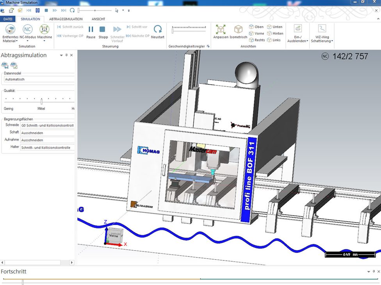Open the WZ-Weg Schattierung menu

(322, 34)
